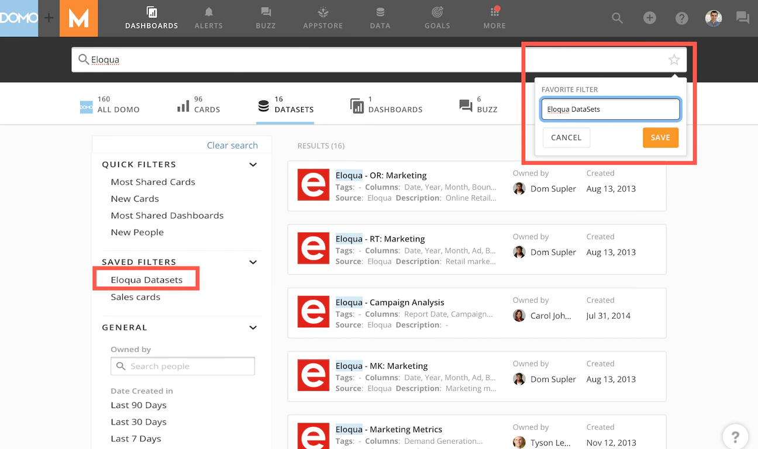Open Eloqua - Campaign Analysis dataset title
758x449 pixels.
pos(390,302)
